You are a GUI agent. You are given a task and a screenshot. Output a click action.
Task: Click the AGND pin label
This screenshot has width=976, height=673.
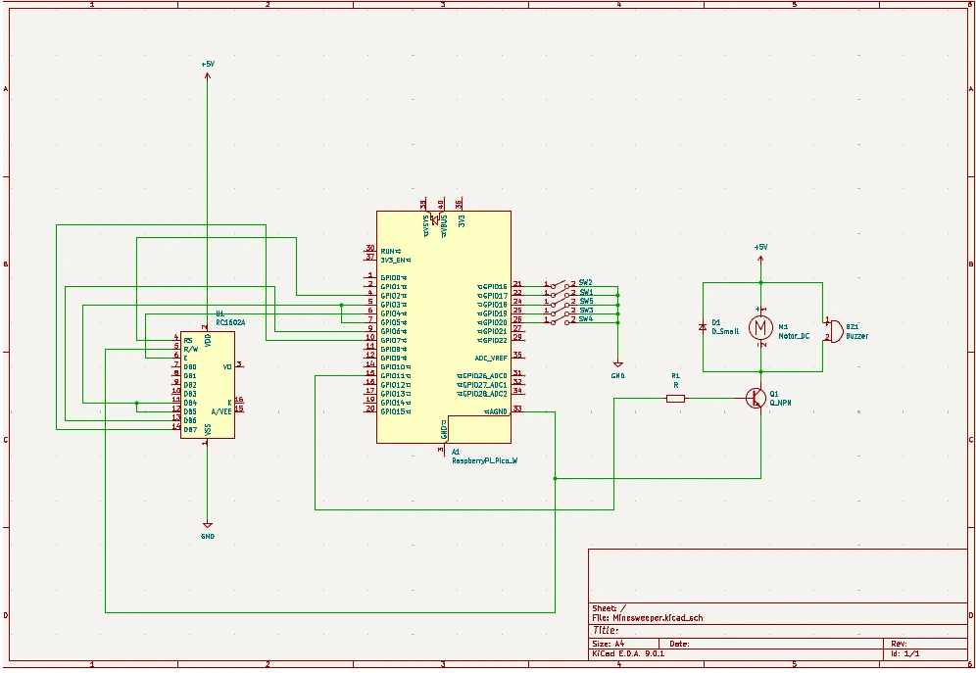[x=496, y=411]
